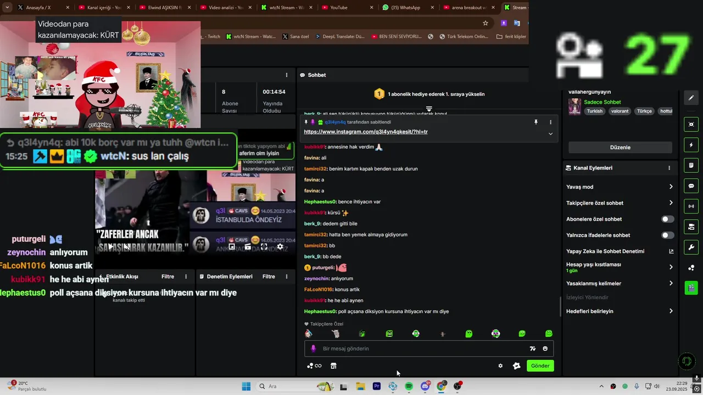Open Kanal Eylemleri three-dot menu

(669, 168)
